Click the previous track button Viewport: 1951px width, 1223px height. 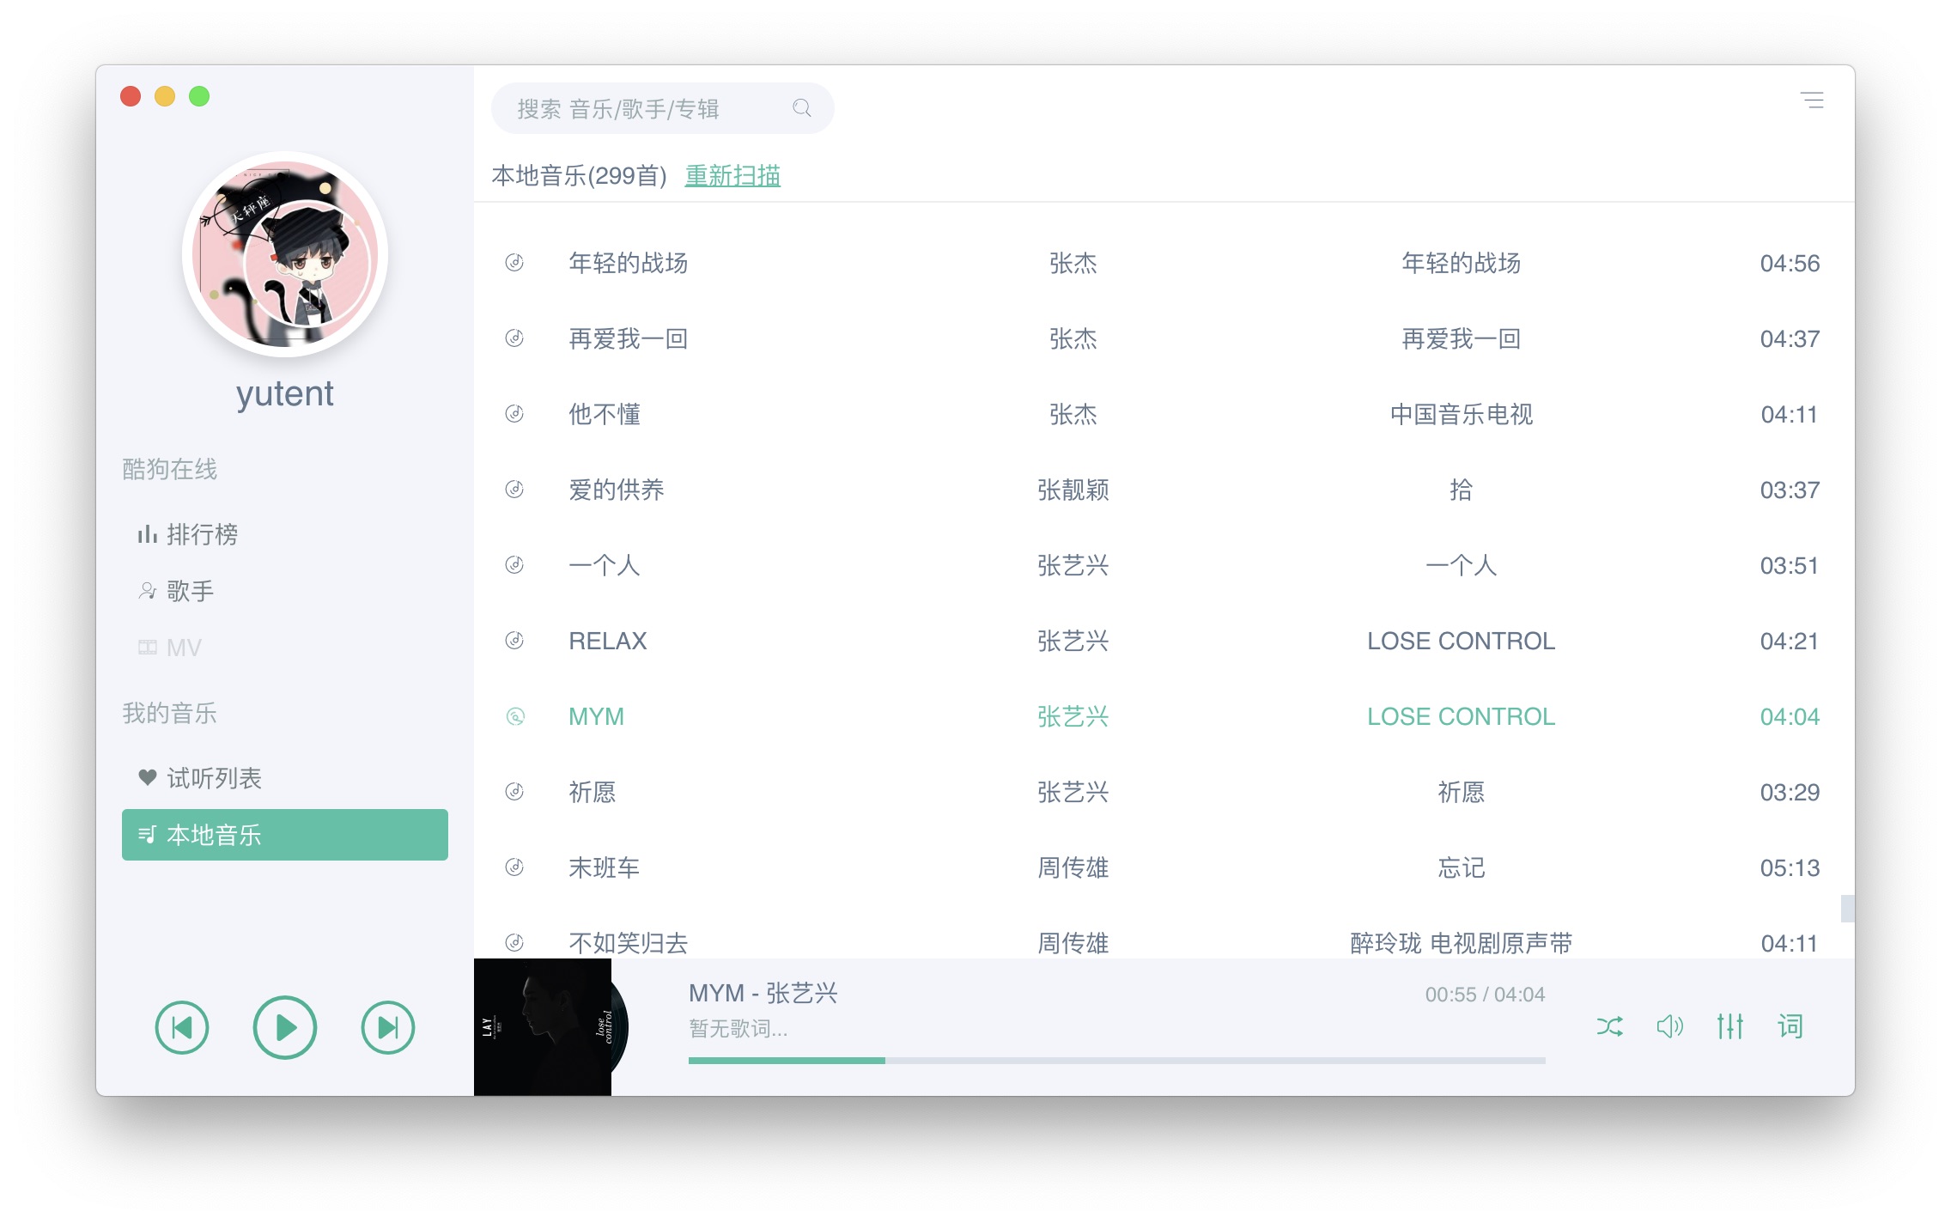coord(182,1027)
